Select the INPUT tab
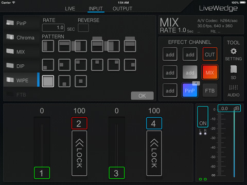 click(x=96, y=9)
